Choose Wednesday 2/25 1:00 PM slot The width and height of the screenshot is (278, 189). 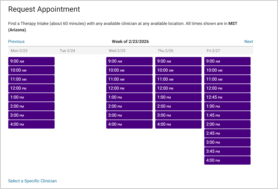[129, 97]
